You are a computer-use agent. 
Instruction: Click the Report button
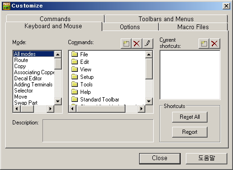190,132
